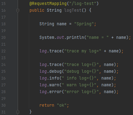
Task: Click line number 20 in the gutter
Action: [3, 38]
